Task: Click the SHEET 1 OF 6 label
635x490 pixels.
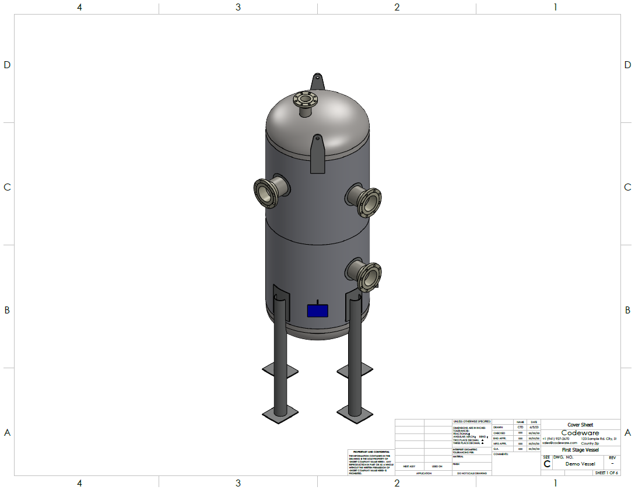Action: coord(605,473)
